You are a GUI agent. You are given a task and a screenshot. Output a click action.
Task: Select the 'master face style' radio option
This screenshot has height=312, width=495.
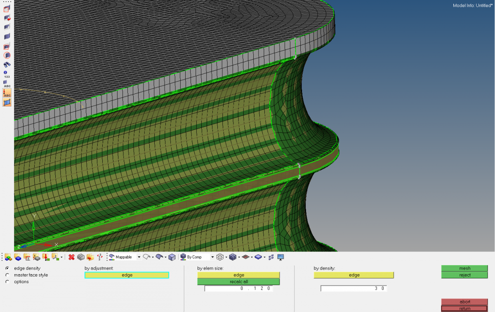[7, 275]
